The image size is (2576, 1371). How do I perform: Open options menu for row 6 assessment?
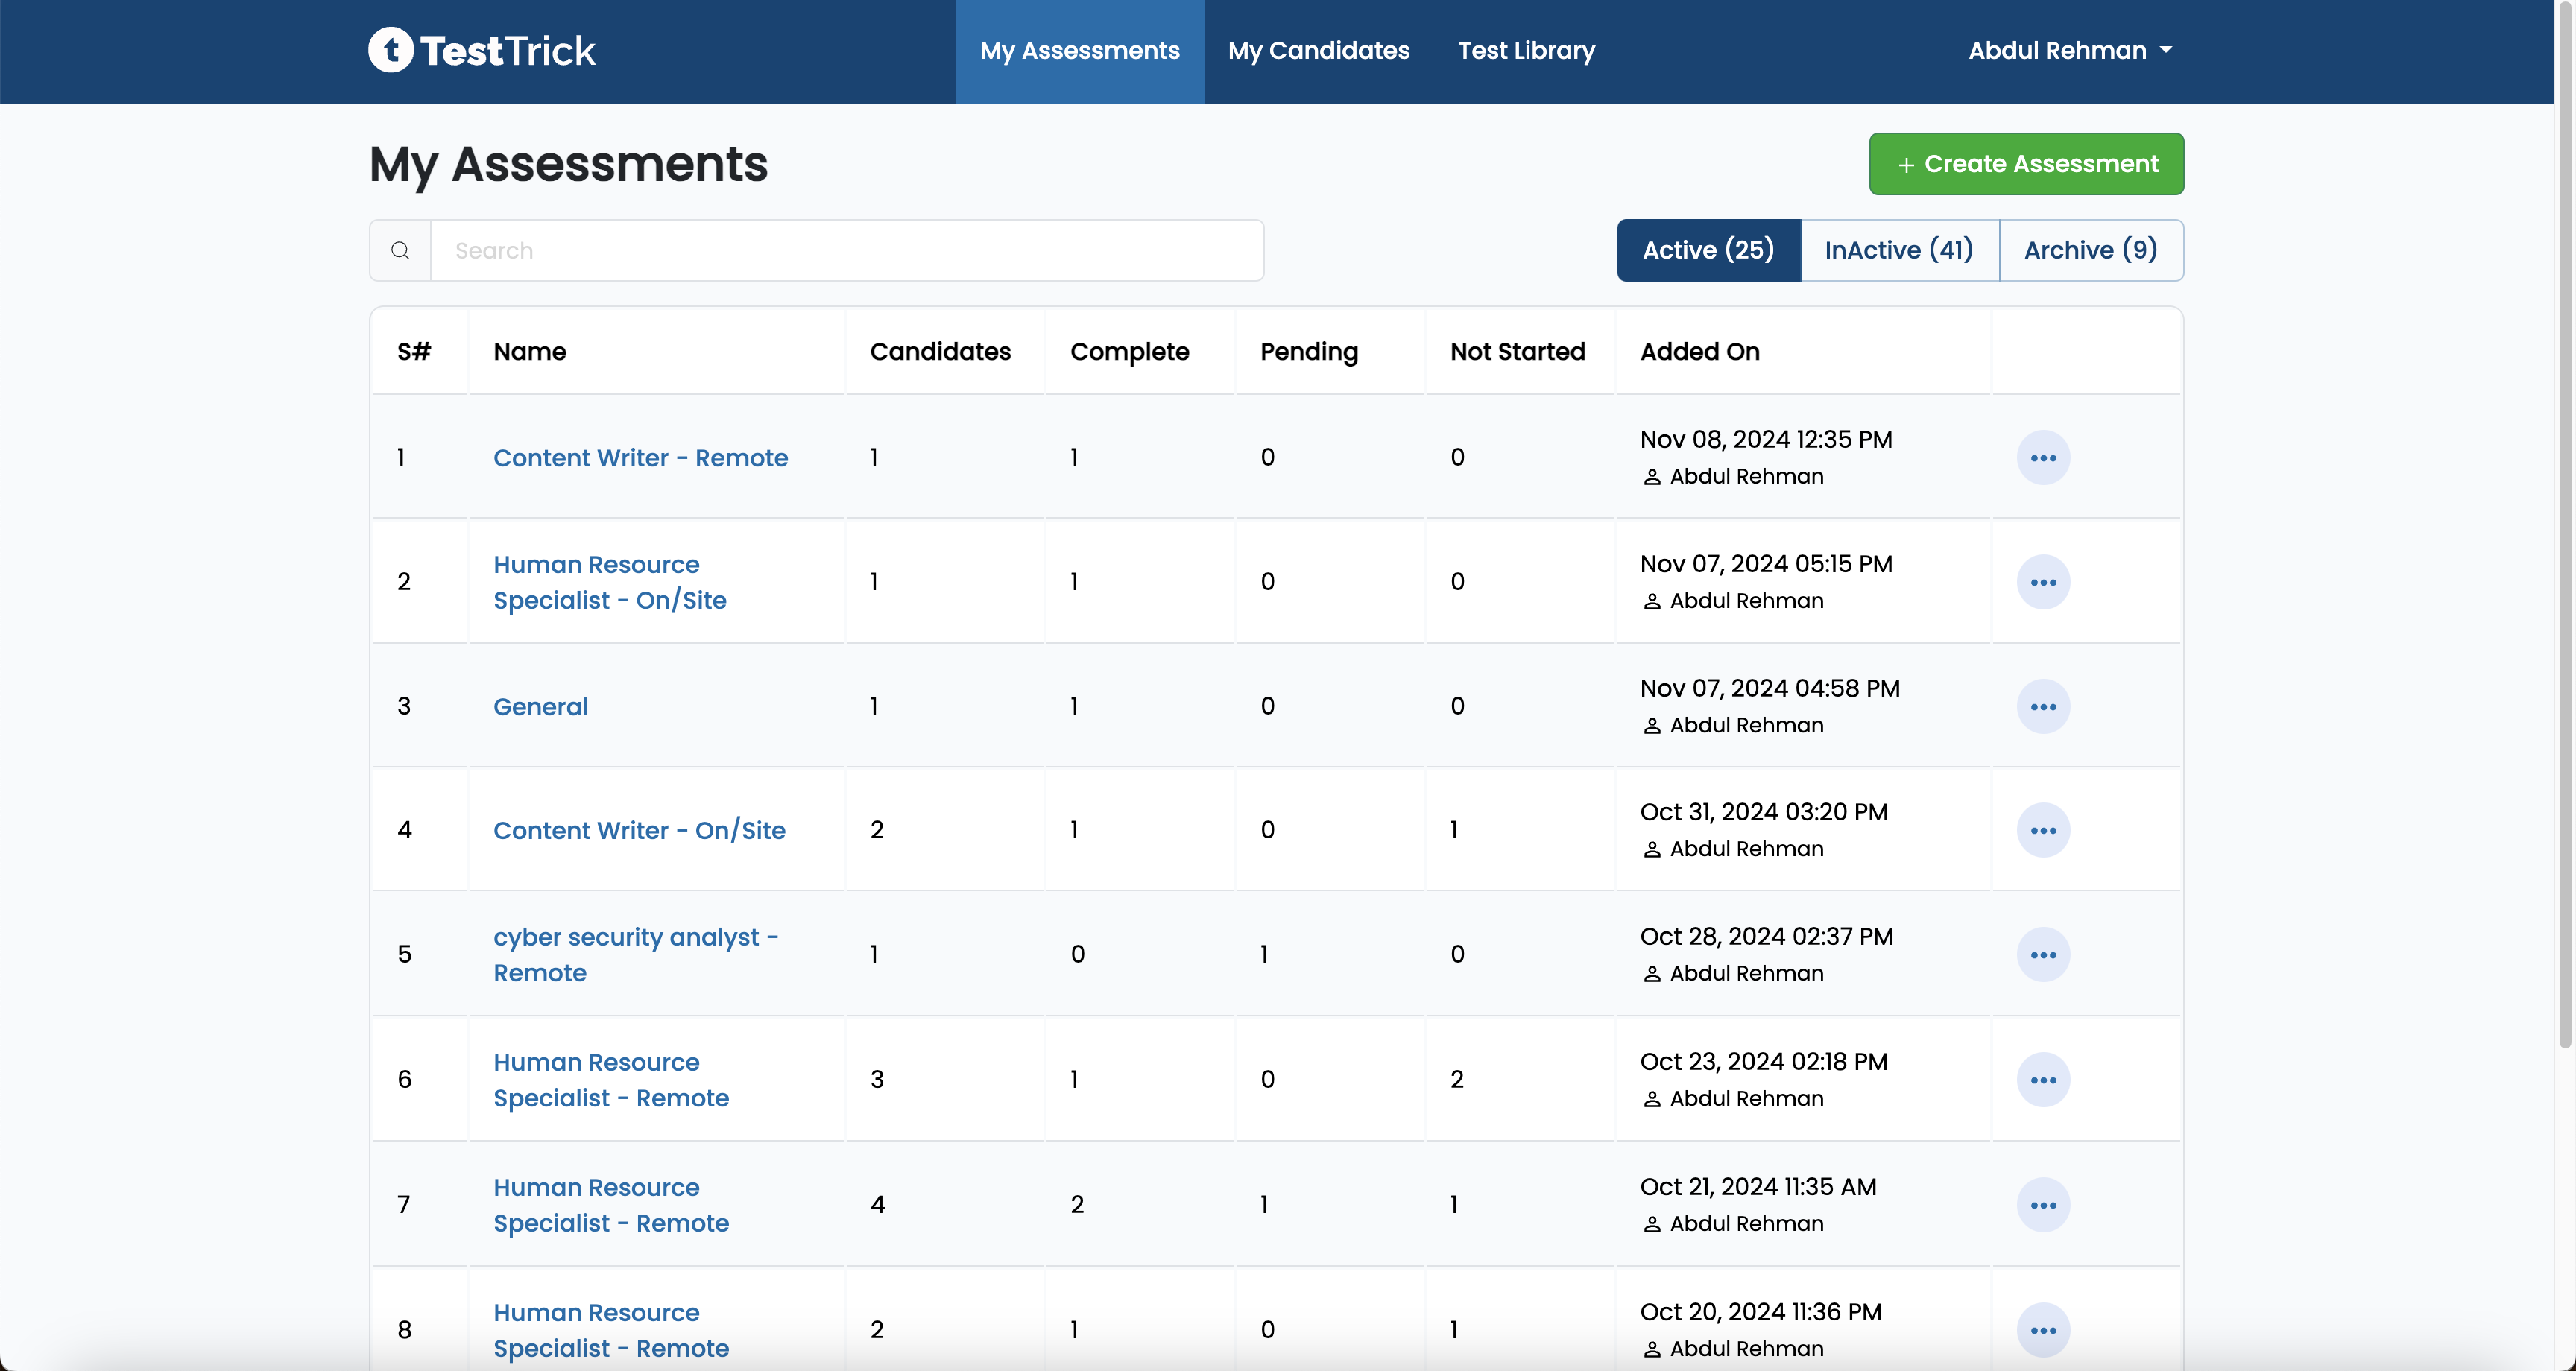tap(2042, 1080)
